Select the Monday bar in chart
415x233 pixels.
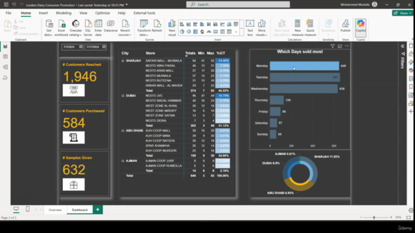(304, 66)
